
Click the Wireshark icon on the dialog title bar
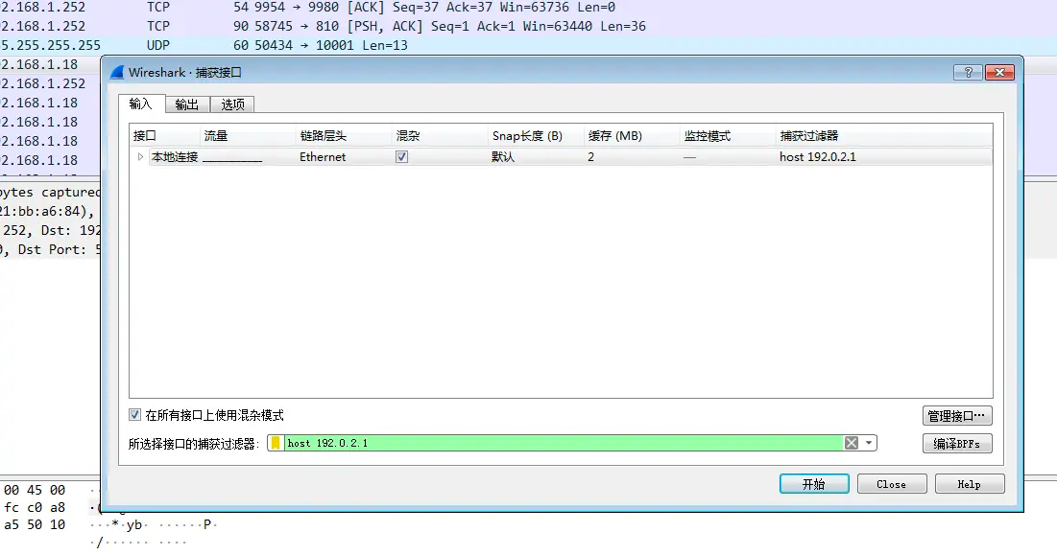pyautogui.click(x=115, y=71)
